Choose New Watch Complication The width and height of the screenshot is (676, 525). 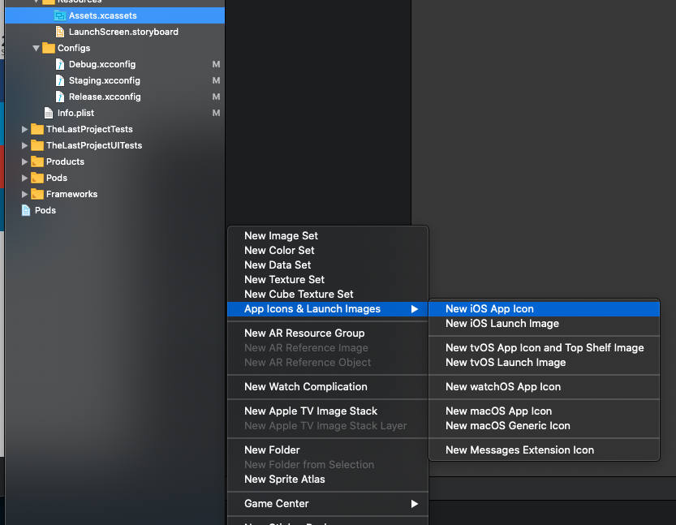pyautogui.click(x=328, y=386)
